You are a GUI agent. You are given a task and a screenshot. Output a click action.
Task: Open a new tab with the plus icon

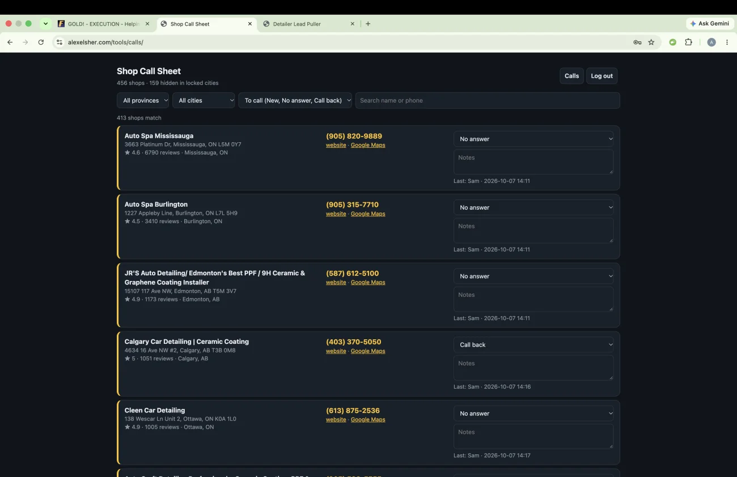368,24
